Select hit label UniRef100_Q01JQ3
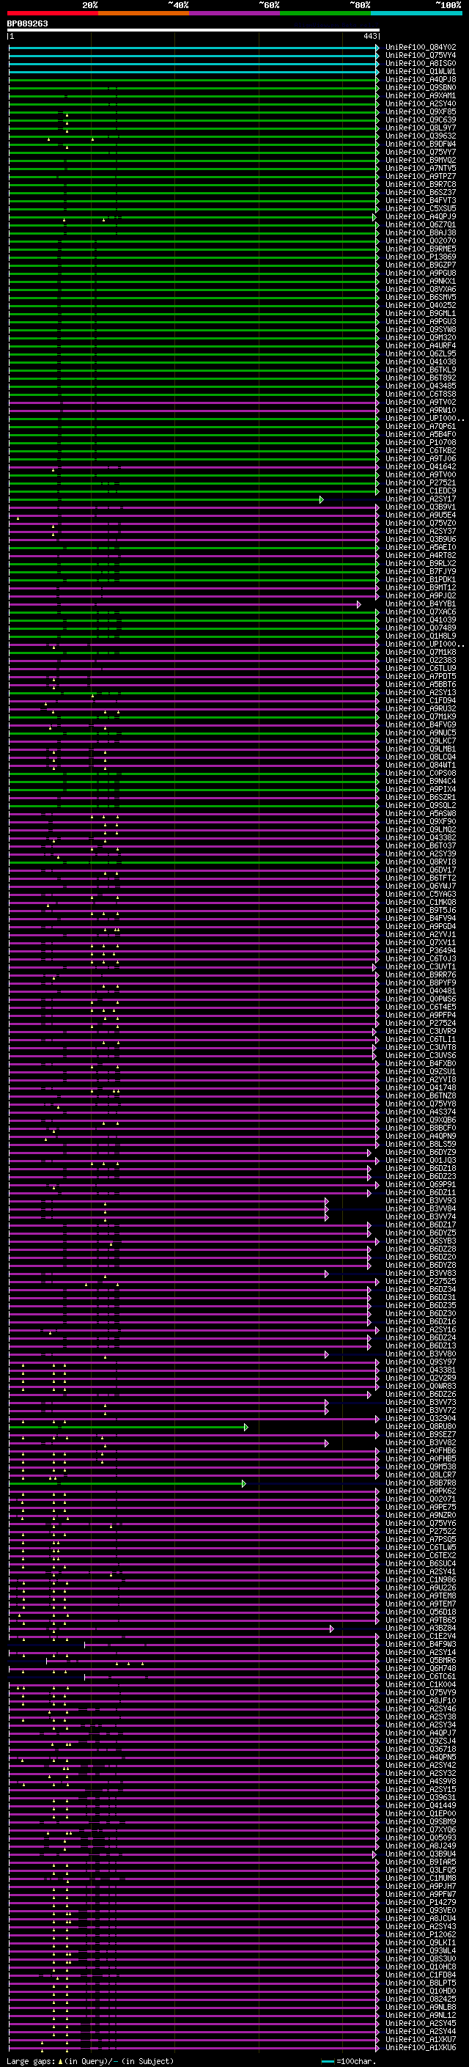Screen dimensions: 469x2067 [421, 1160]
